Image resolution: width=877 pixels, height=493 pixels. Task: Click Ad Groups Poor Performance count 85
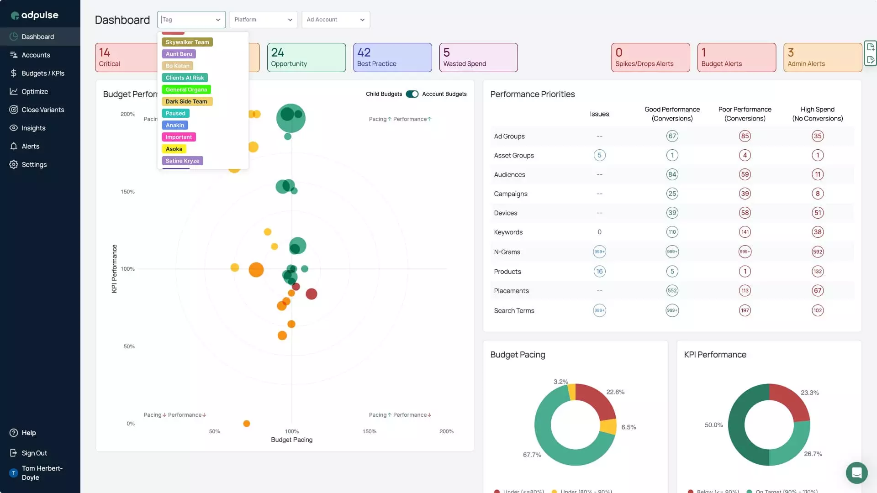click(745, 136)
